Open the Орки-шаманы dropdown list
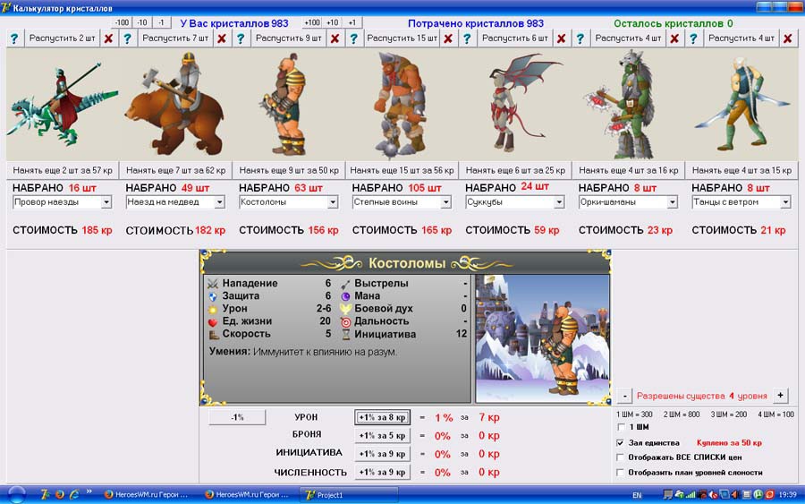 [672, 202]
